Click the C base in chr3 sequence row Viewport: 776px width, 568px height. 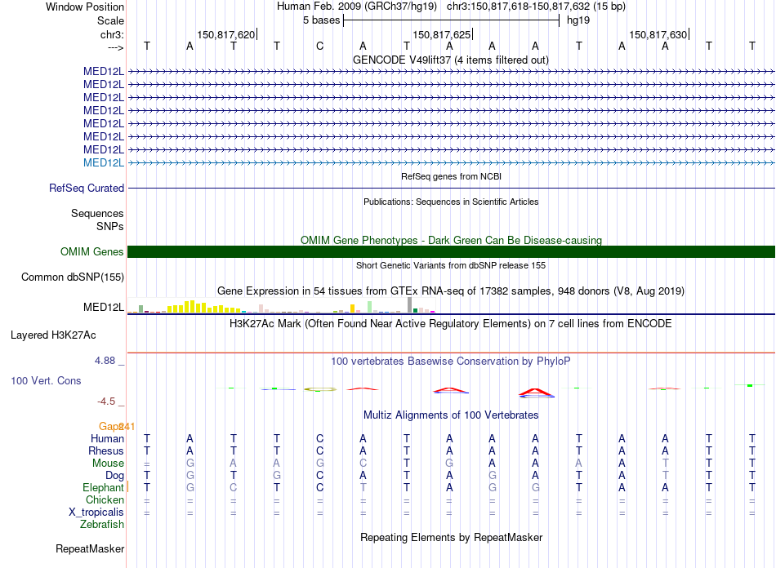pyautogui.click(x=319, y=46)
